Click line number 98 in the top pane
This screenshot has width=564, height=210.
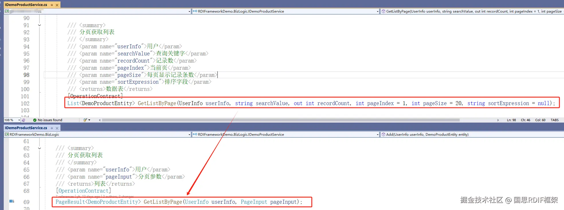click(x=26, y=75)
